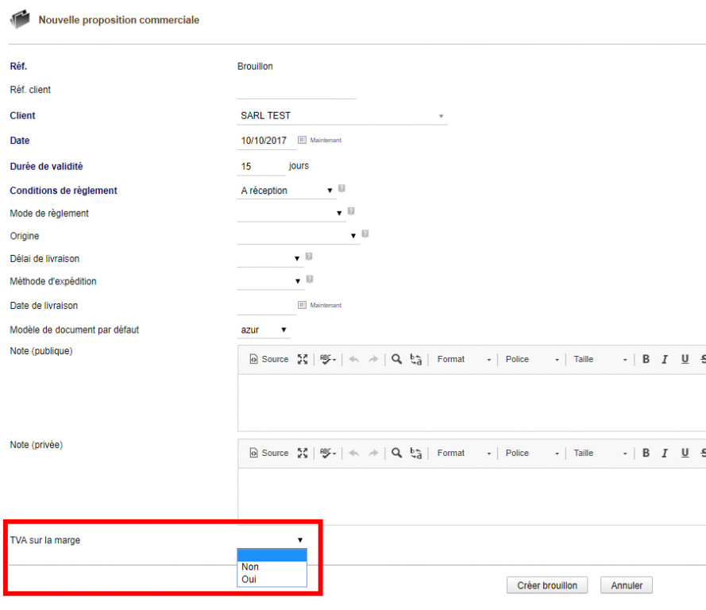
Task: Open Format dropdown in public note toolbar
Action: [x=464, y=359]
